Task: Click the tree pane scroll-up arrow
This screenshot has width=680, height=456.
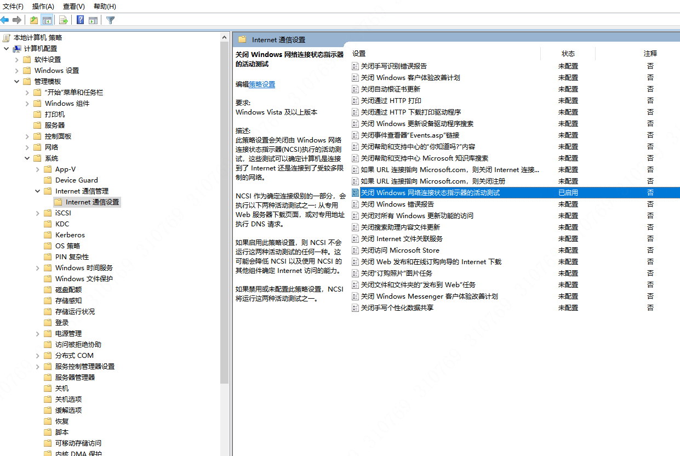Action: (225, 37)
